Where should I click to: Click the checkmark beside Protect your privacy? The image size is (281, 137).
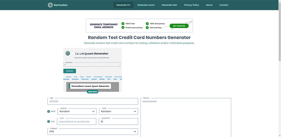(x=123, y=28)
